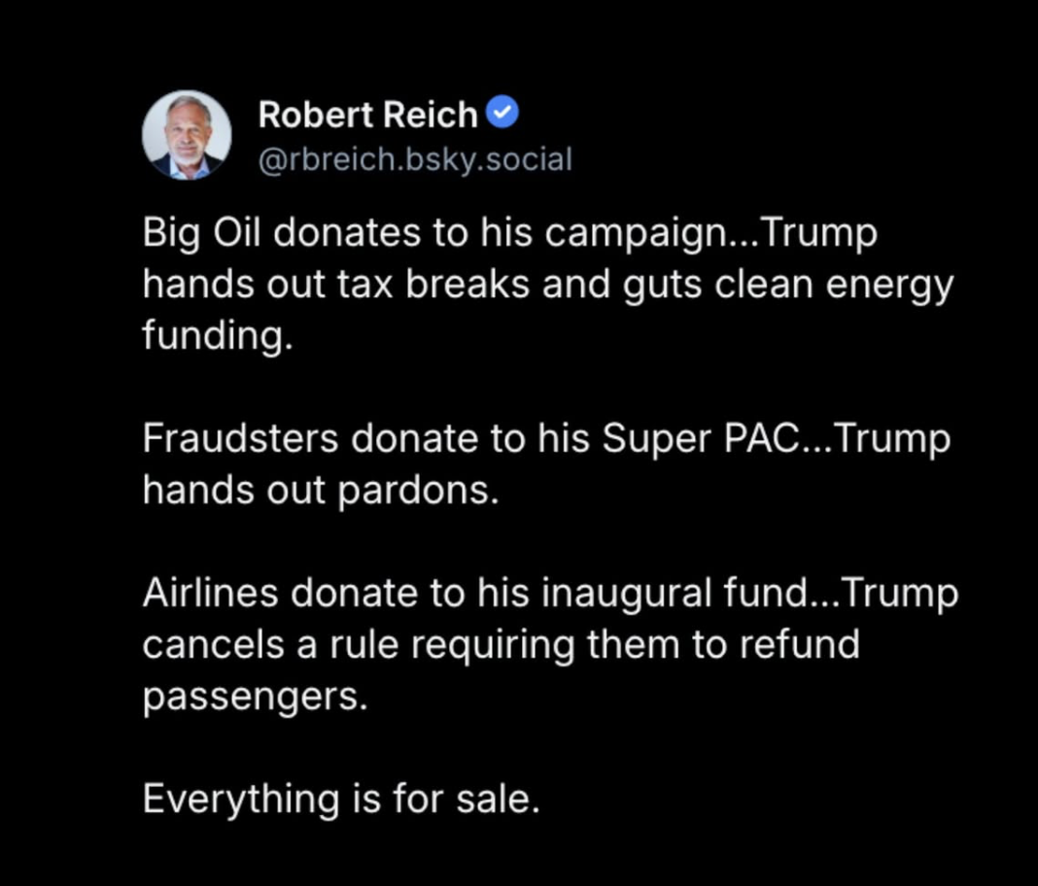Click the word 'Airlines'
This screenshot has width=1038, height=886.
tap(210, 593)
